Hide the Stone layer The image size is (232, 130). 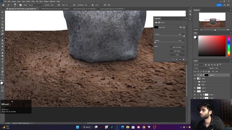[x=195, y=79]
